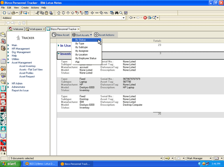Expand the Org. Management section
Viewport: 224px width, 167px height.
[8, 52]
